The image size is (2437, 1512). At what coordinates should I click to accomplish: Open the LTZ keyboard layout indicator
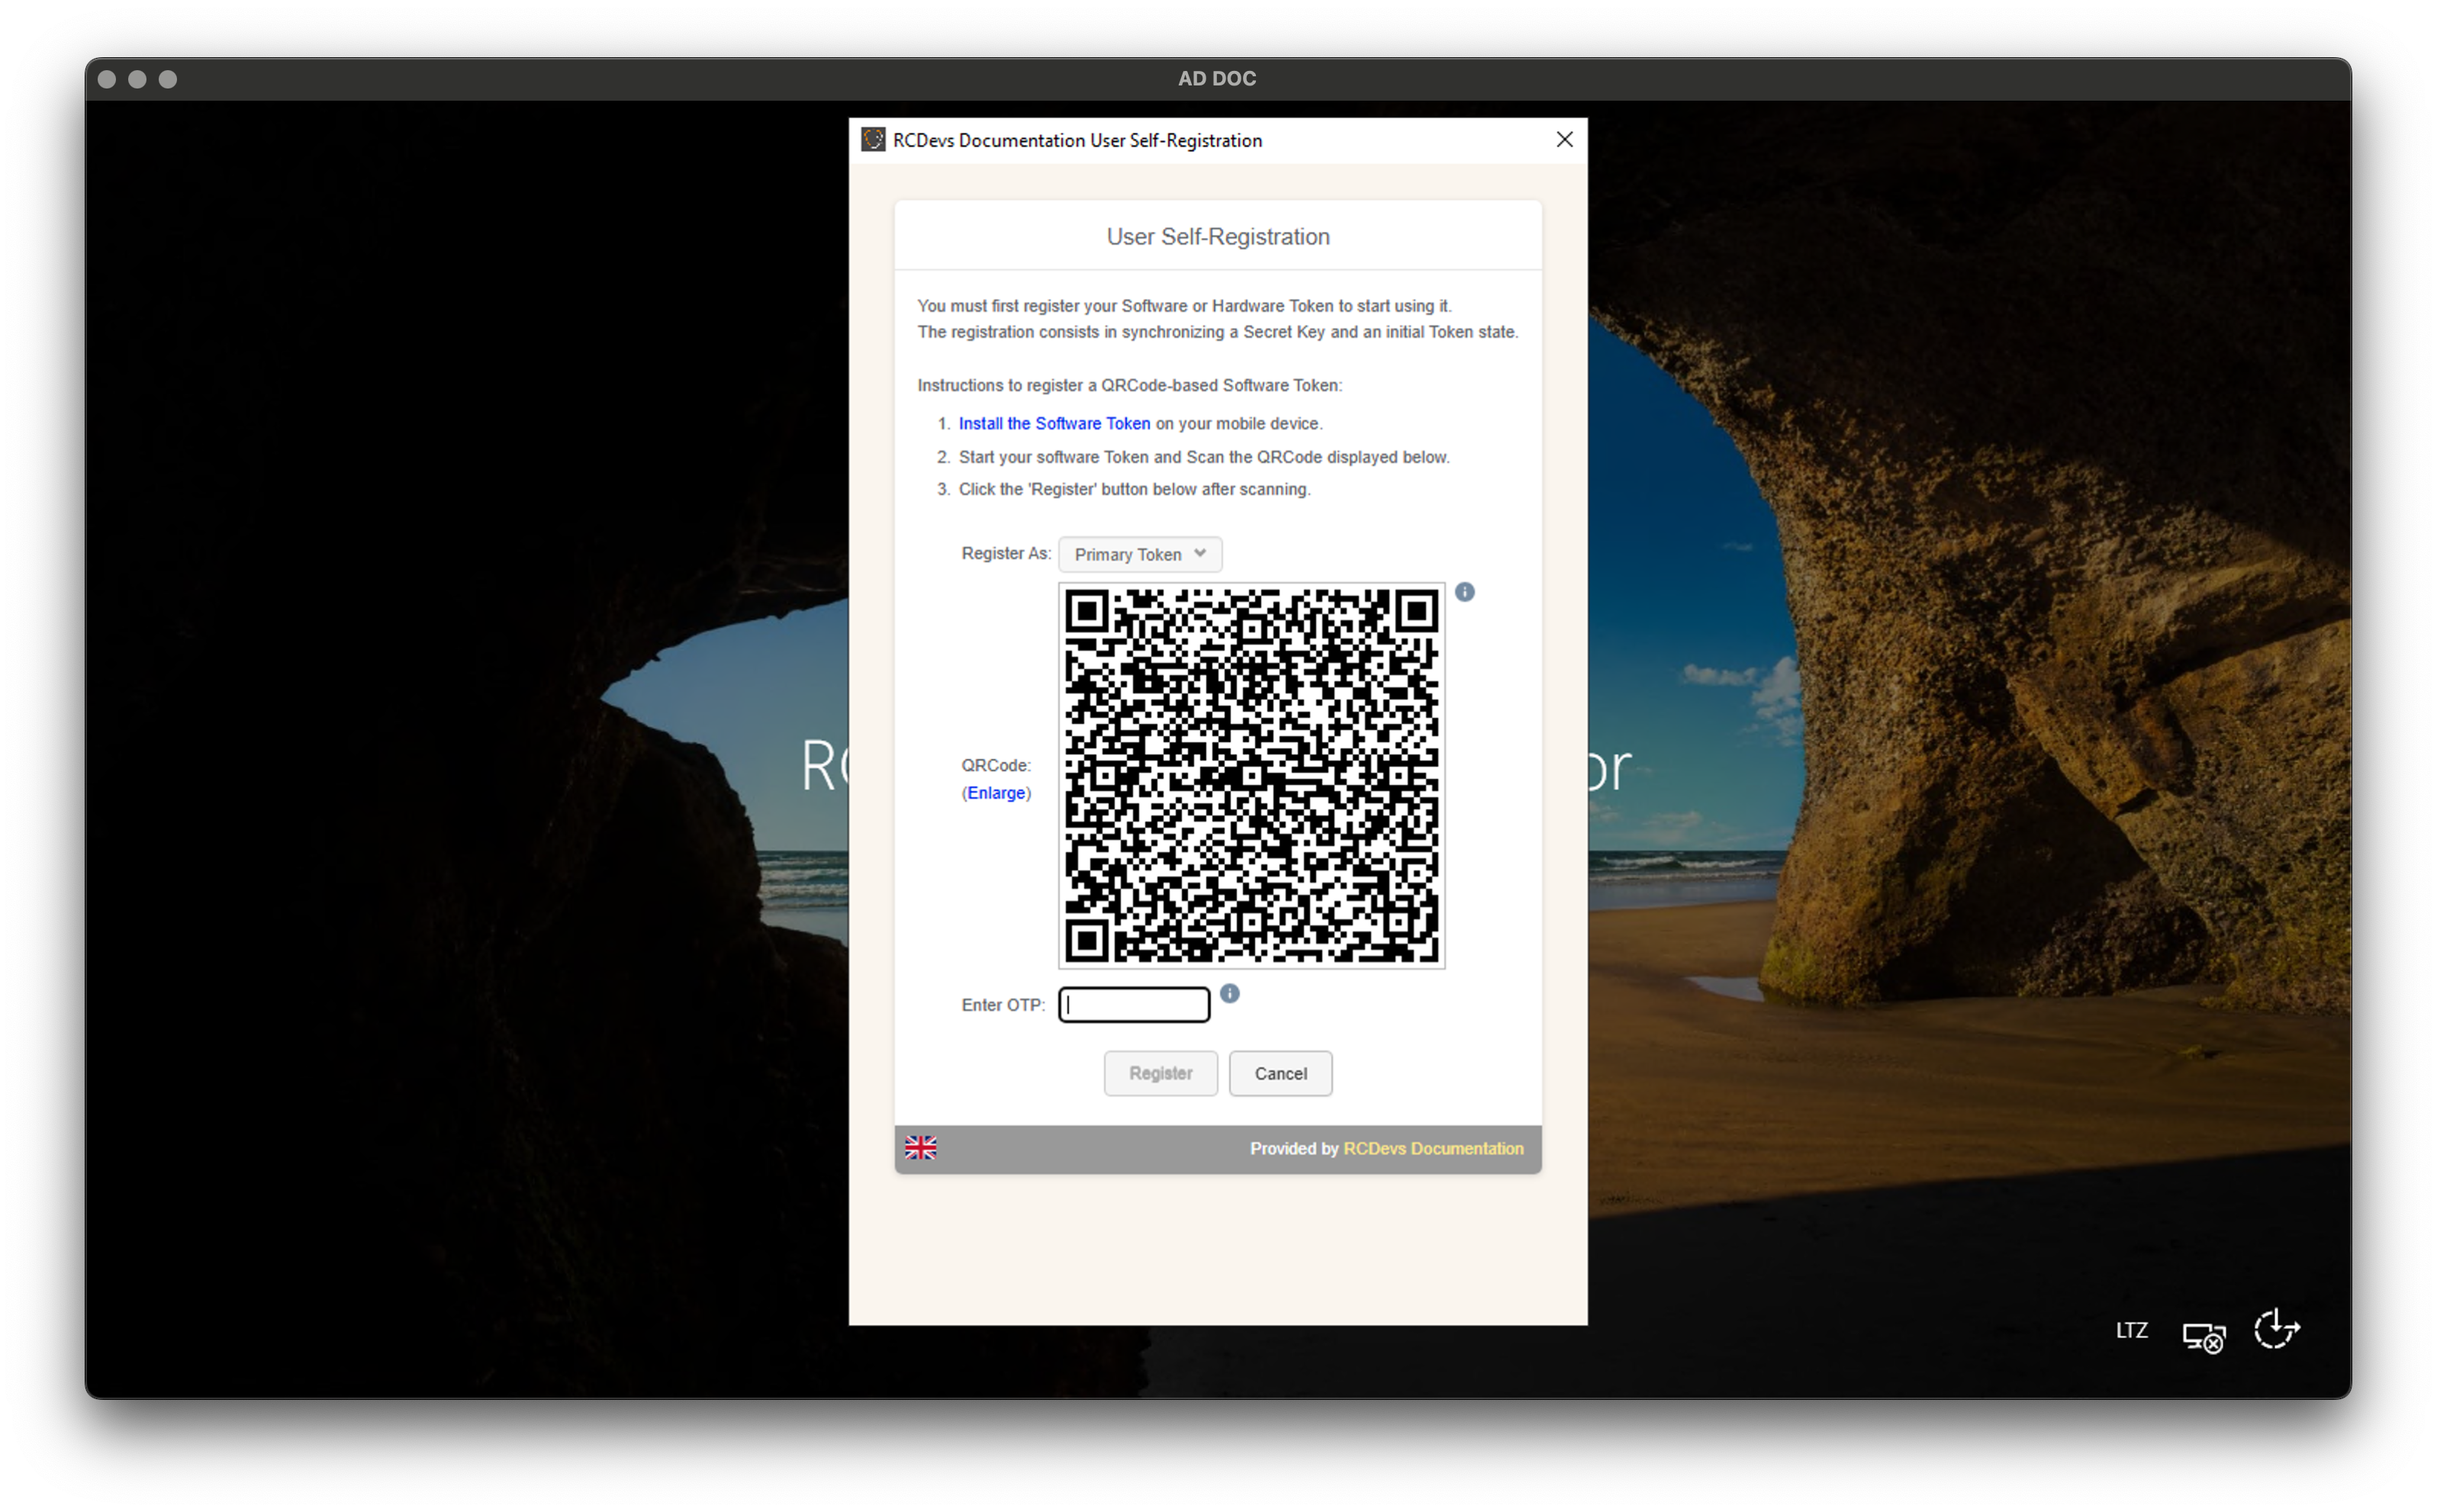[2131, 1330]
